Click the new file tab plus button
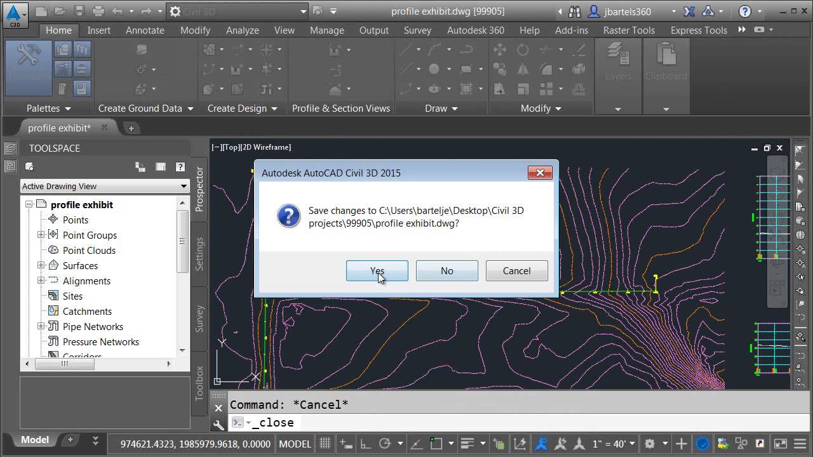 131,128
